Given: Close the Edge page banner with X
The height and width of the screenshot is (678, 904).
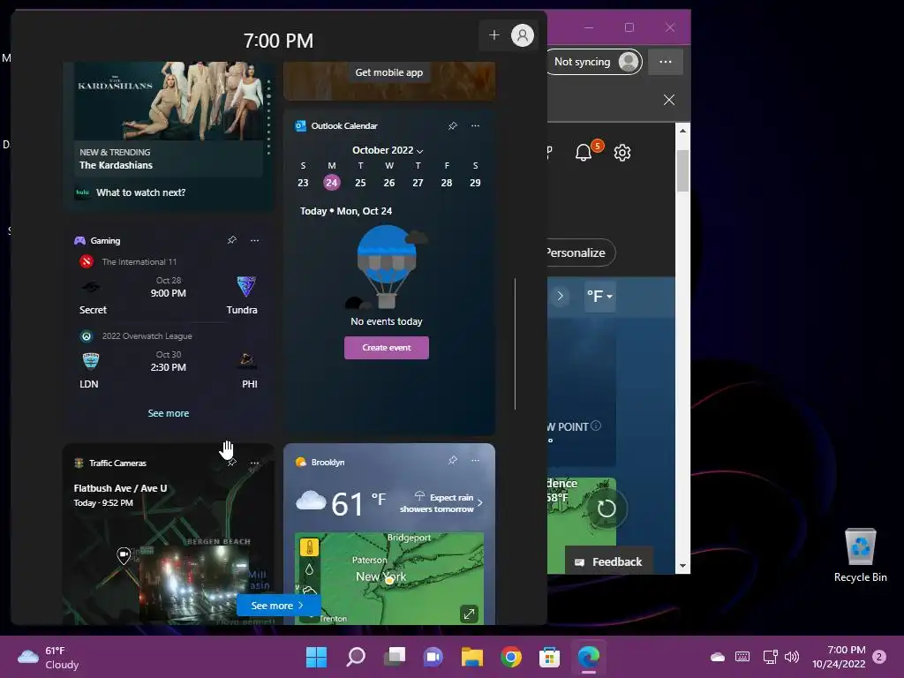Looking at the screenshot, I should [x=669, y=100].
